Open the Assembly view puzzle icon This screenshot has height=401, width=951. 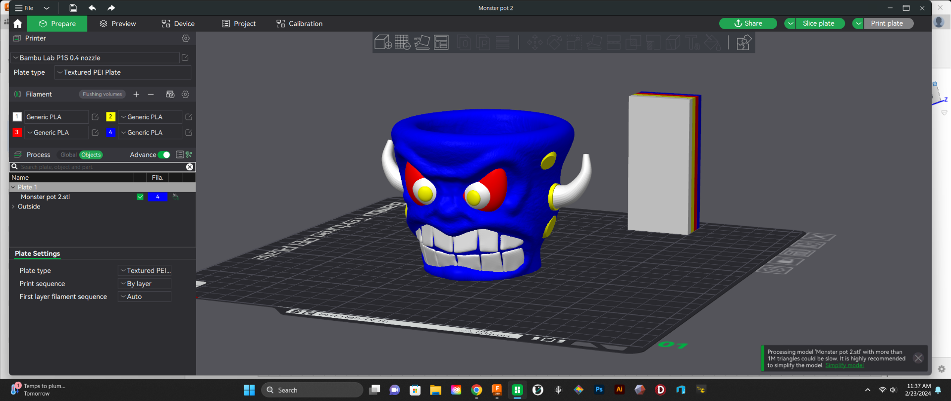point(743,43)
